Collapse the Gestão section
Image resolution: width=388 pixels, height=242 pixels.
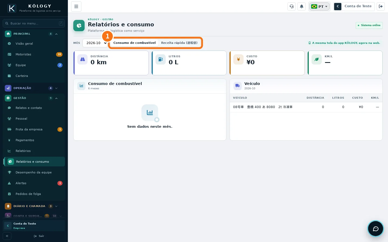[34, 98]
